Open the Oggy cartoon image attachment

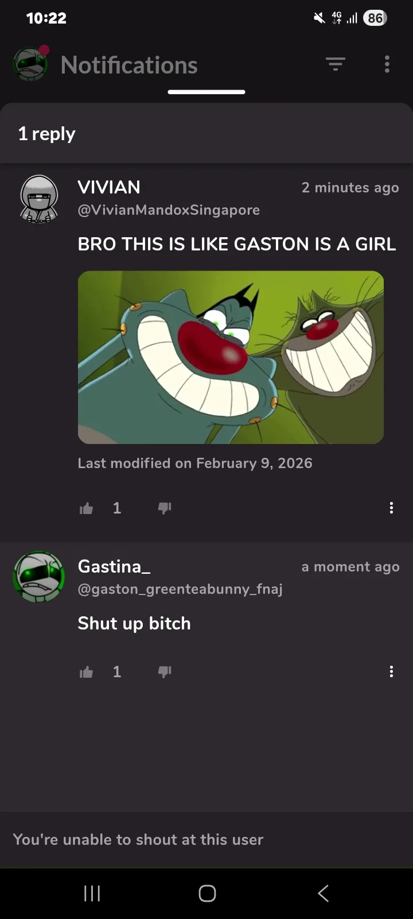point(231,357)
